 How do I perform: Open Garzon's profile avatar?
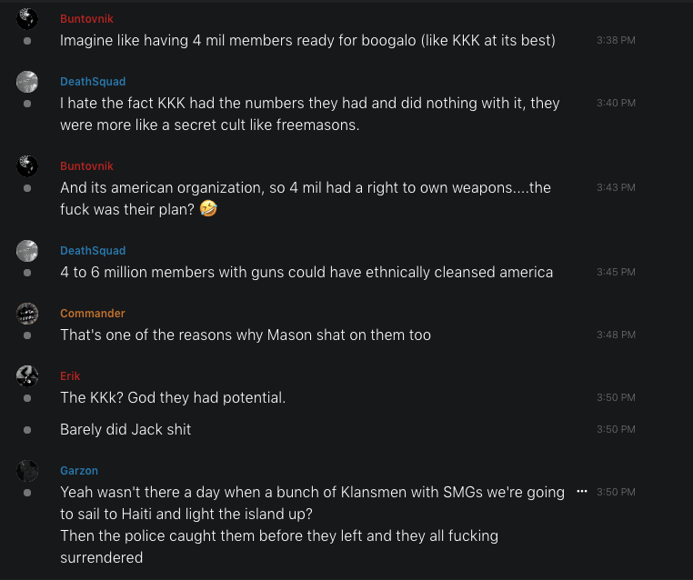point(27,470)
